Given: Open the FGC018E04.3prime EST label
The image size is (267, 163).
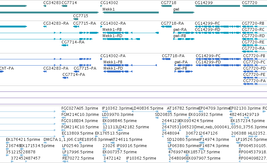Looking at the screenshot, I should 80,121.
